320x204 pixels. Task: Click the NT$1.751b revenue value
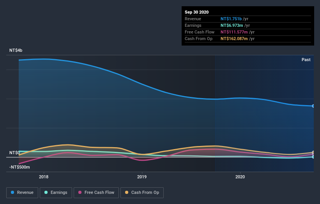click(231, 19)
